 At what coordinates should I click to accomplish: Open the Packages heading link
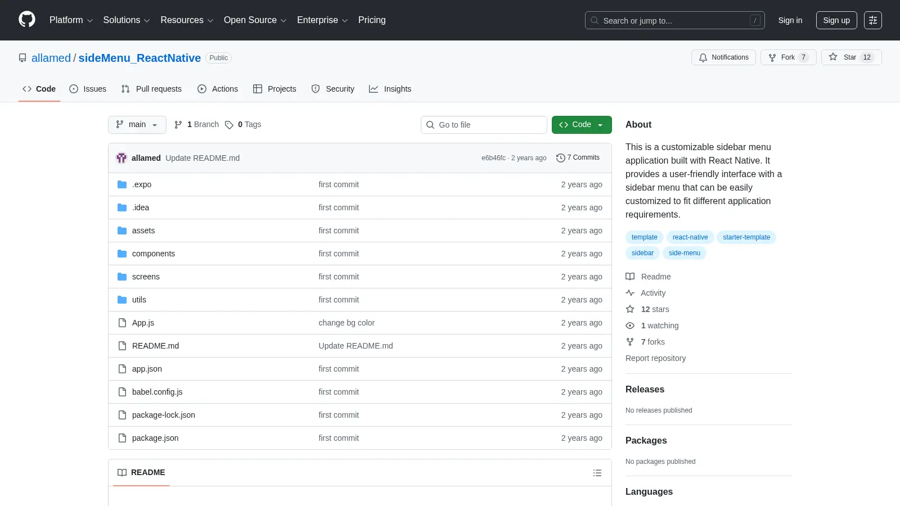(x=646, y=441)
